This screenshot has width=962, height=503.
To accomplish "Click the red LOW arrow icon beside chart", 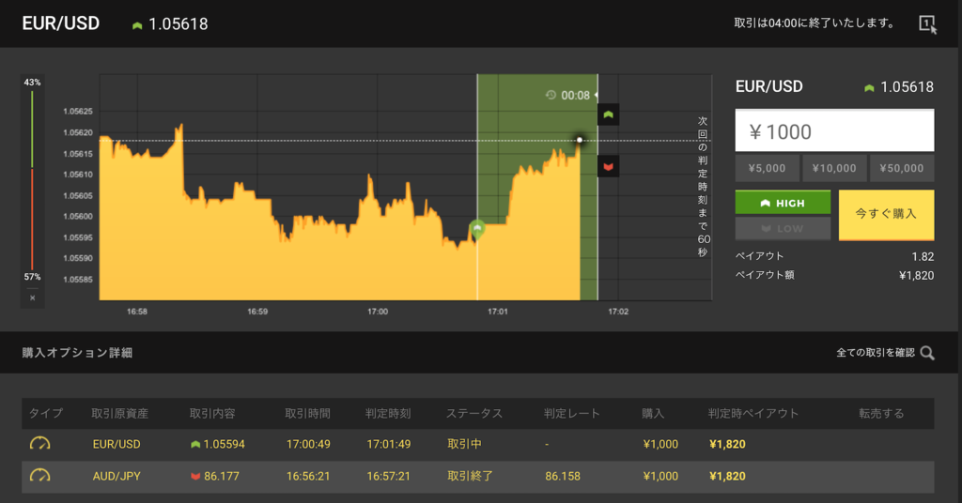I will click(x=608, y=167).
